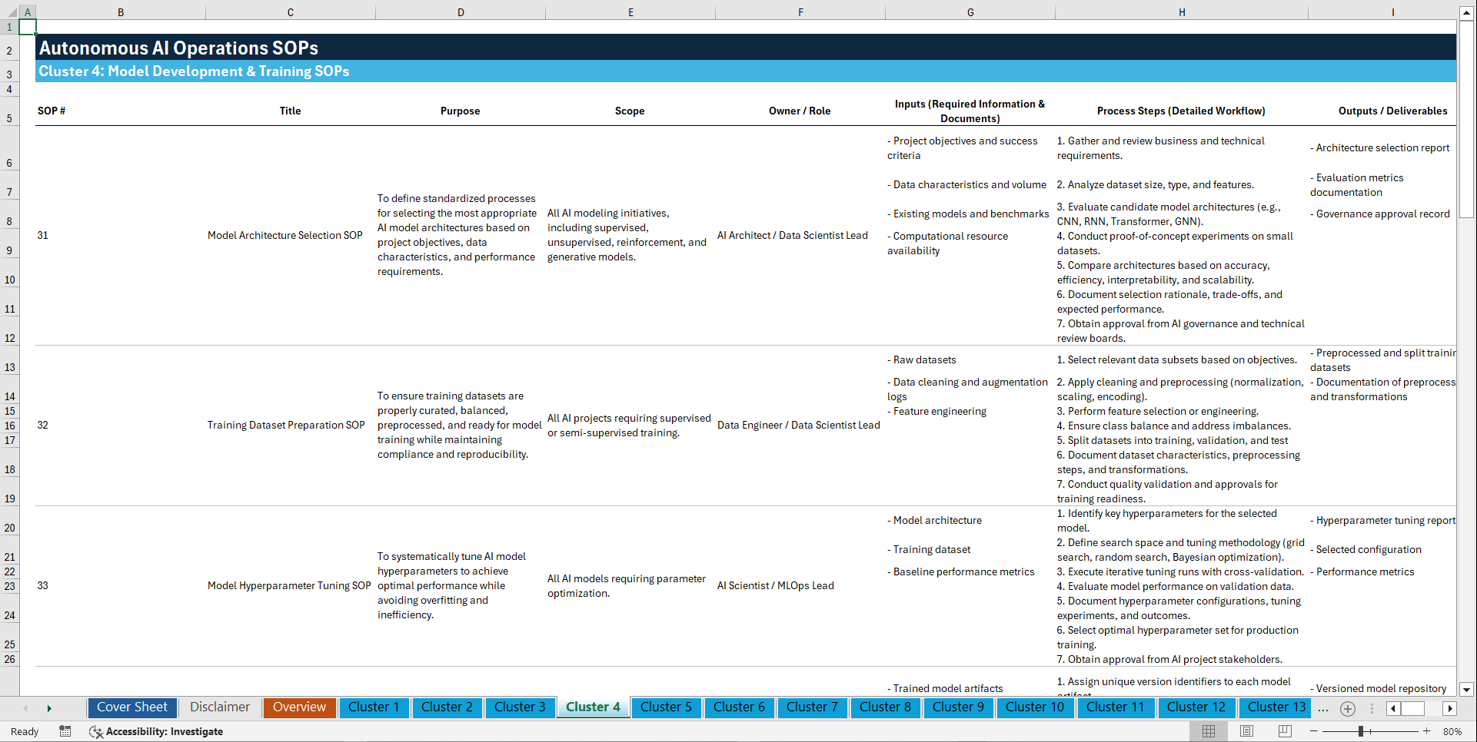Open the row 13 area with the vertical scrollbar down arrow
The width and height of the screenshot is (1477, 742).
[1467, 691]
